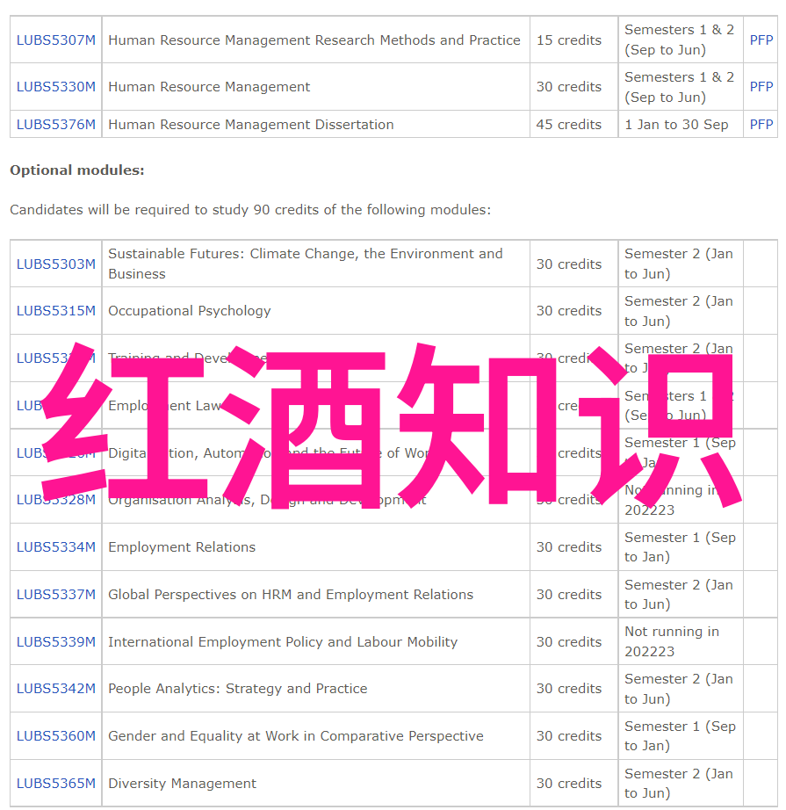Screen dimensions: 786x810
Task: Click 'Semester 1 (Sep to Jan)' in Gender and Equality row
Action: (680, 736)
